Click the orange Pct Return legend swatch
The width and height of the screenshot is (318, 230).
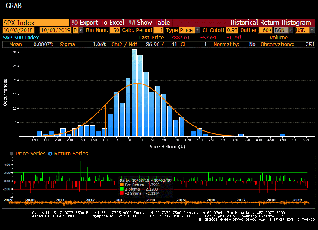point(122,185)
